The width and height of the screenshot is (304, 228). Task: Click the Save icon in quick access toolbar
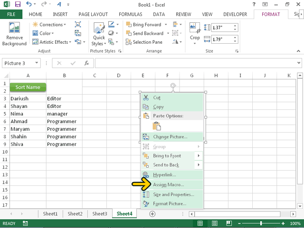(17, 4)
